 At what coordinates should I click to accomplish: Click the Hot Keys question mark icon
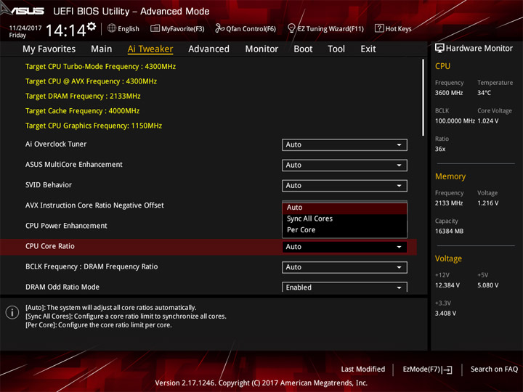(x=379, y=28)
